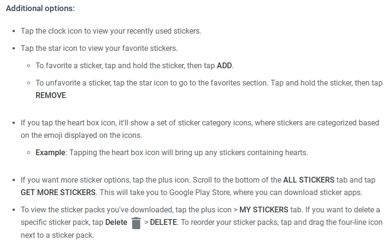Screen dimensions: 388x246
Task: Click the bold word Delete before trash icon
Action: coord(116,222)
